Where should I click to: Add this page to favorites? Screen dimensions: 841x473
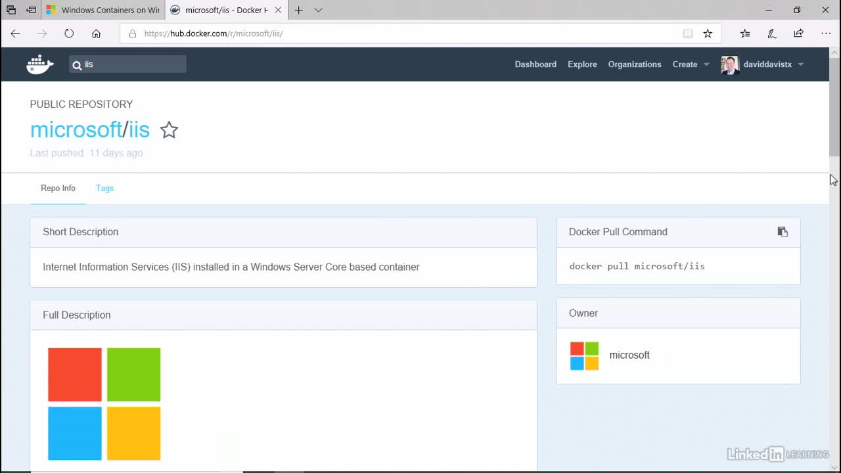(708, 34)
